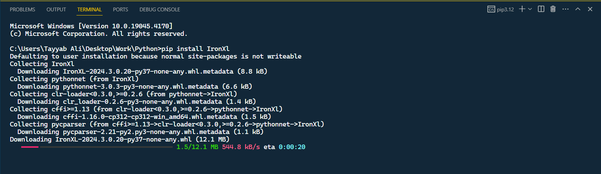The width and height of the screenshot is (601, 174).
Task: Click the pink filled portion of progress bar
Action: tap(30, 147)
